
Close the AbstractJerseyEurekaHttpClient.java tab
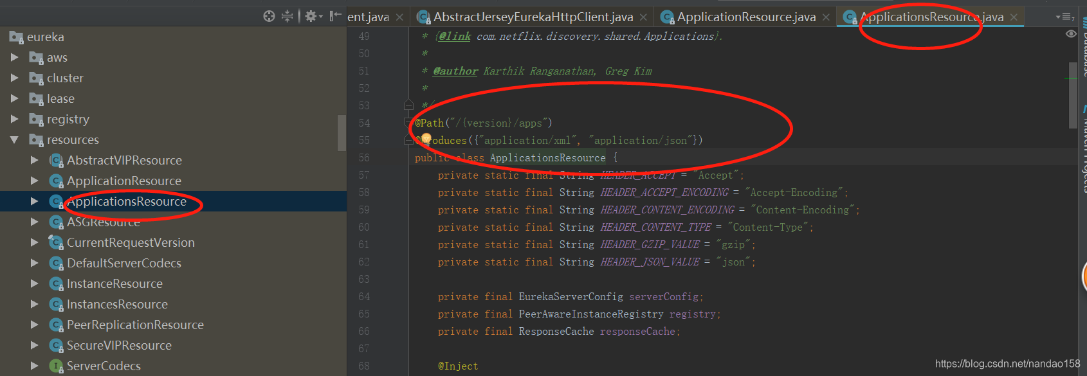[x=644, y=17]
